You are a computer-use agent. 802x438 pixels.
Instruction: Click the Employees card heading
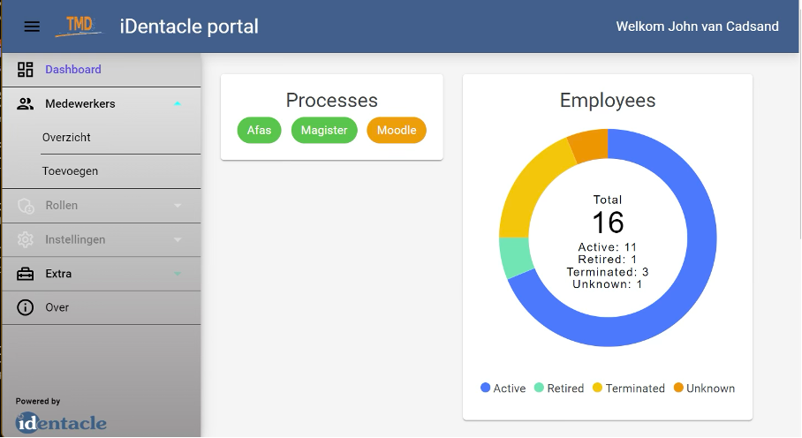tap(608, 100)
